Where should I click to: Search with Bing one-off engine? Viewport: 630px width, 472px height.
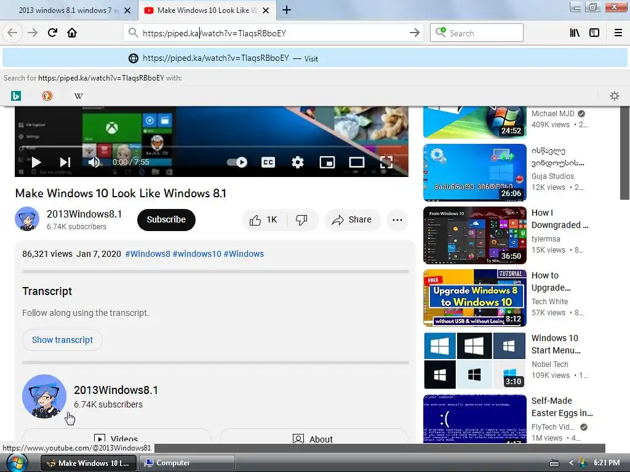(x=16, y=96)
